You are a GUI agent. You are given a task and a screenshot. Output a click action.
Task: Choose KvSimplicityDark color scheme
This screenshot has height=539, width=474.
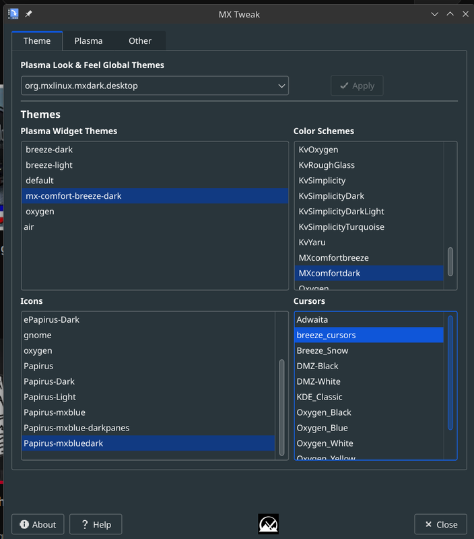(369, 196)
